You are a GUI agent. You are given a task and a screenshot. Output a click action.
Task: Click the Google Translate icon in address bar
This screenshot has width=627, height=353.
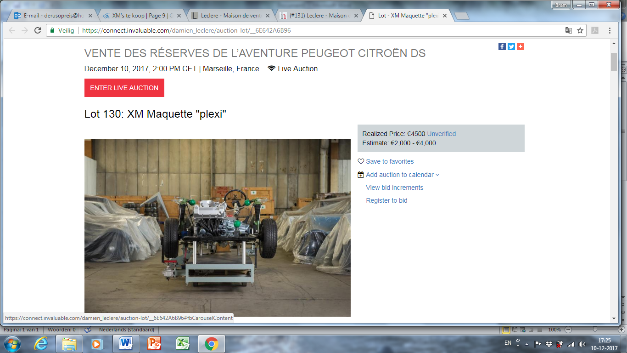pos(569,30)
